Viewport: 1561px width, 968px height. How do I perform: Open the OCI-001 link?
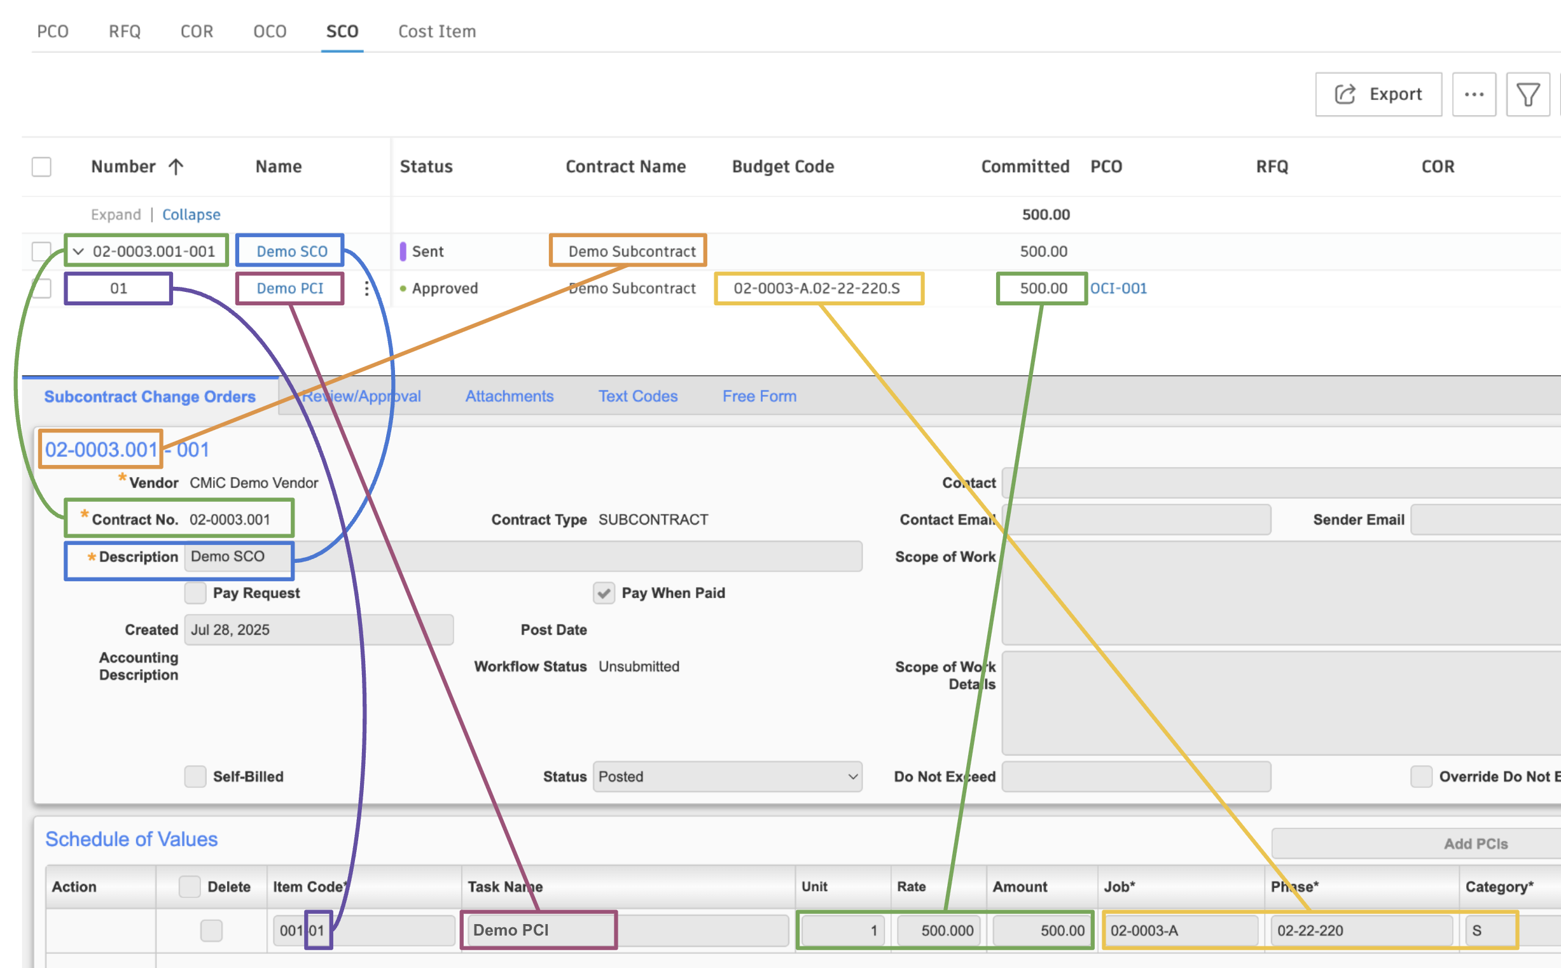(1118, 288)
